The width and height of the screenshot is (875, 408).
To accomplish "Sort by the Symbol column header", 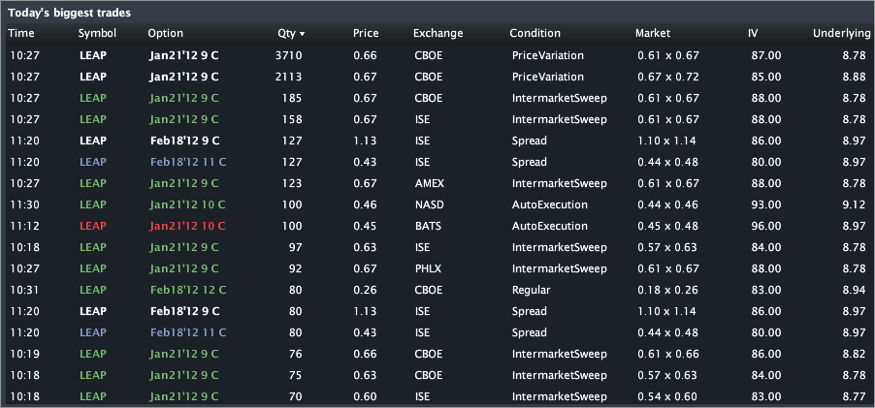I will click(97, 34).
